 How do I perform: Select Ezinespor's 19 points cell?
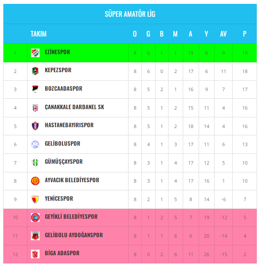coord(245,53)
